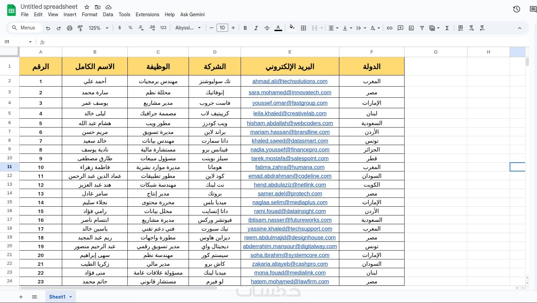
Task: Increase font size with plus button
Action: point(233,28)
